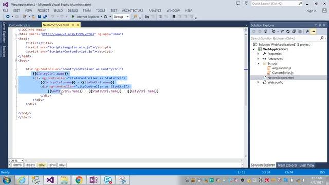
Task: Open the Toolbox side tab
Action: [4, 51]
